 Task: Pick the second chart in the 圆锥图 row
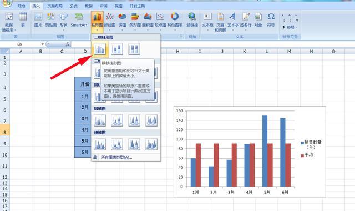point(117,120)
